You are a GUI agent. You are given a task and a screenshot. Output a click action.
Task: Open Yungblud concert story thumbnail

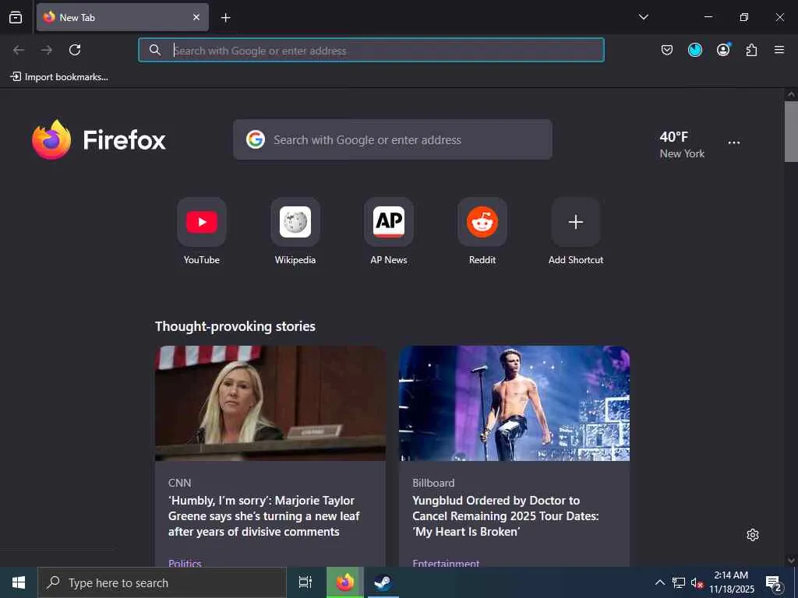point(514,403)
